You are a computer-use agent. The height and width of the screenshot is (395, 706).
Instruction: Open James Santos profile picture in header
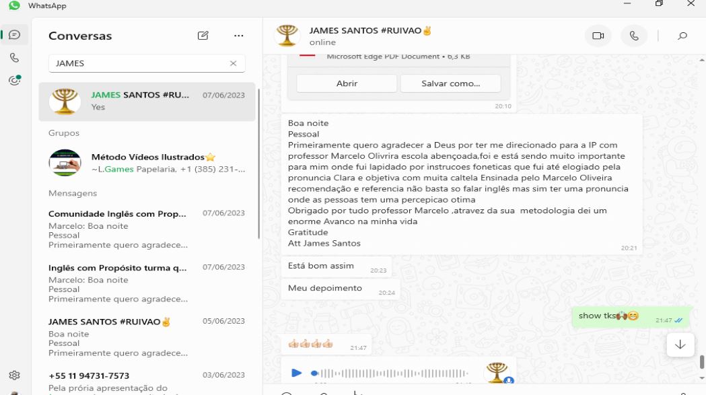pyautogui.click(x=287, y=36)
